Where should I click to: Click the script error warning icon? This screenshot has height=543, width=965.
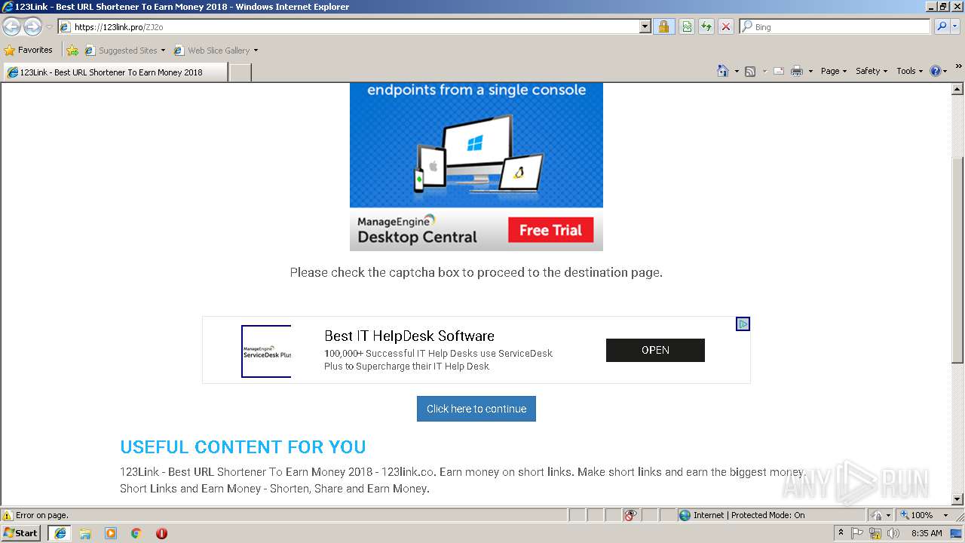(8, 515)
